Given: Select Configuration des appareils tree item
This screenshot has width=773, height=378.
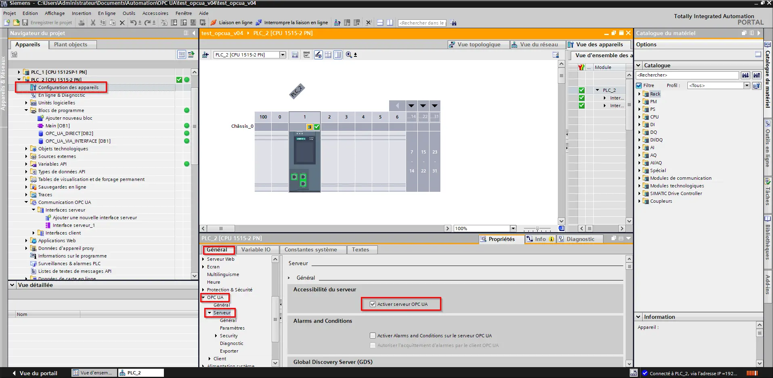Looking at the screenshot, I should [68, 87].
